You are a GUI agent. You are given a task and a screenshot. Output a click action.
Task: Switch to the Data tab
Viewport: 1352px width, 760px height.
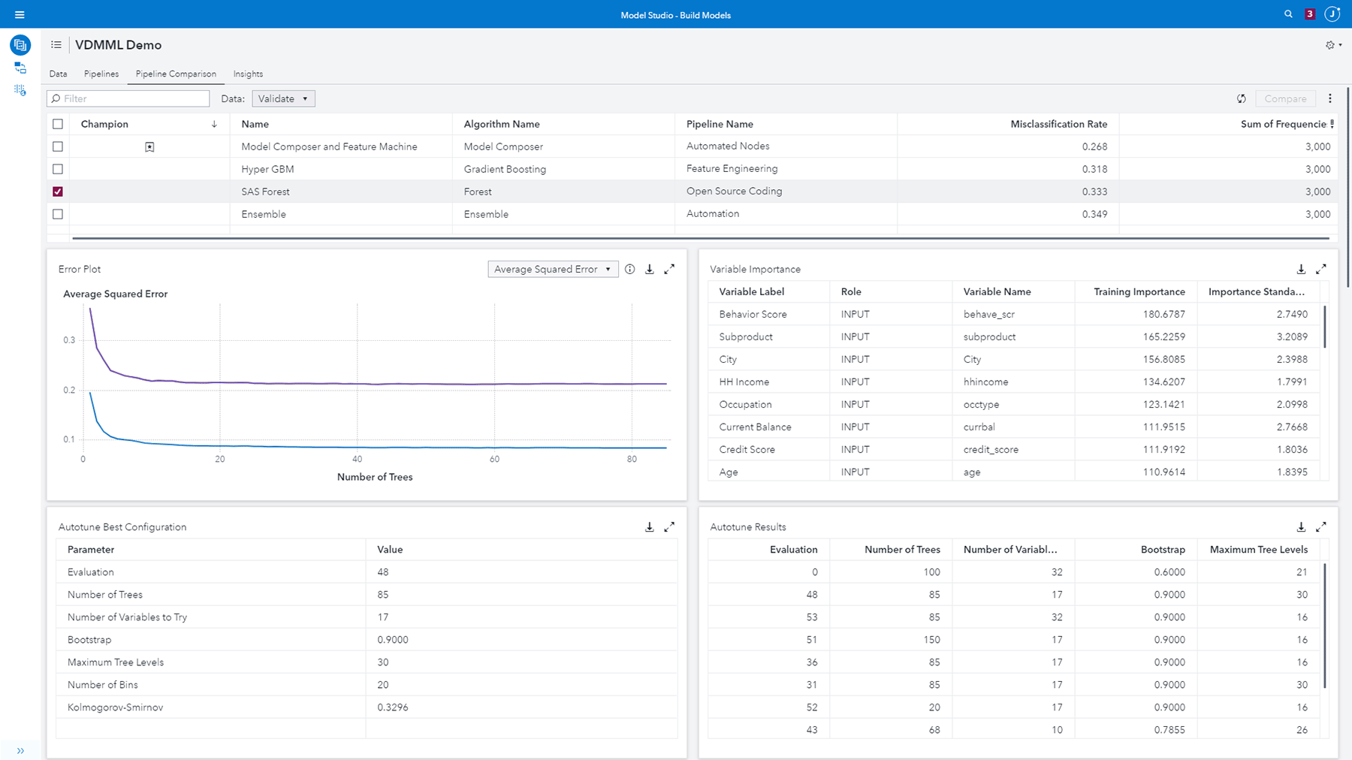pyautogui.click(x=58, y=74)
